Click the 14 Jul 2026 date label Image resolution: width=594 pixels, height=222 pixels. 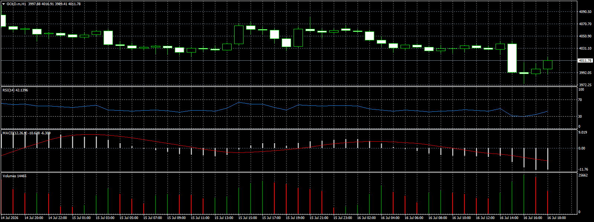pos(9,218)
